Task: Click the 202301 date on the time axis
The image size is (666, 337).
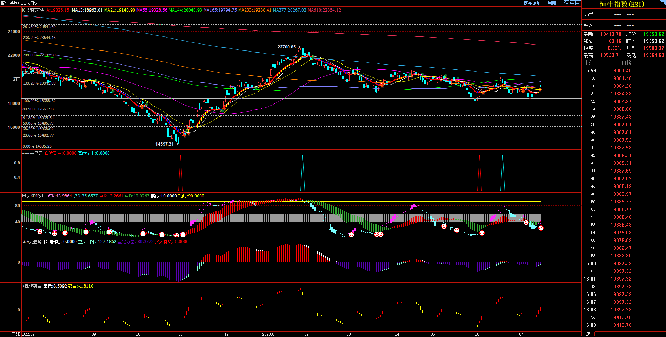Action: pyautogui.click(x=268, y=334)
